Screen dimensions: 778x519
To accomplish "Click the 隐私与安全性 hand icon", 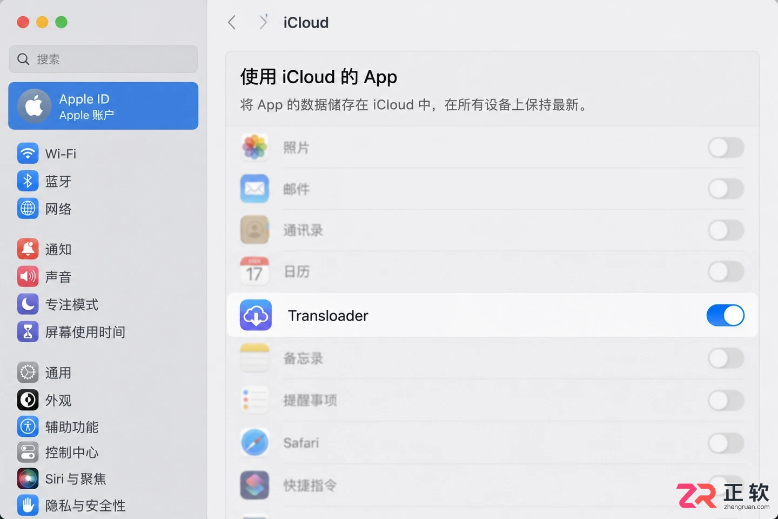I will pos(28,505).
